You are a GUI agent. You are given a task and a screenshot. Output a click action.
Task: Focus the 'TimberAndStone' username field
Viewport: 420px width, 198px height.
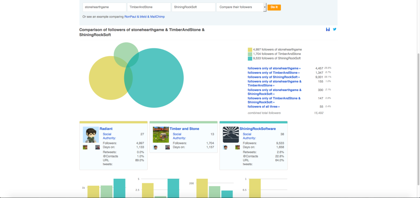[x=149, y=7]
